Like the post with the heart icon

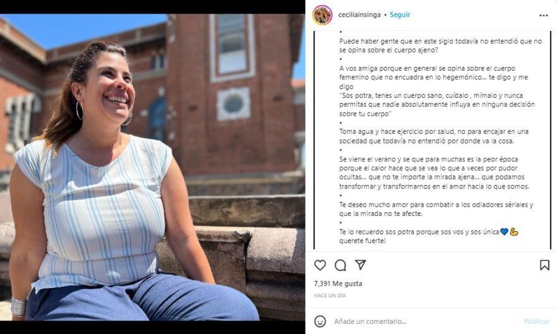(x=320, y=265)
